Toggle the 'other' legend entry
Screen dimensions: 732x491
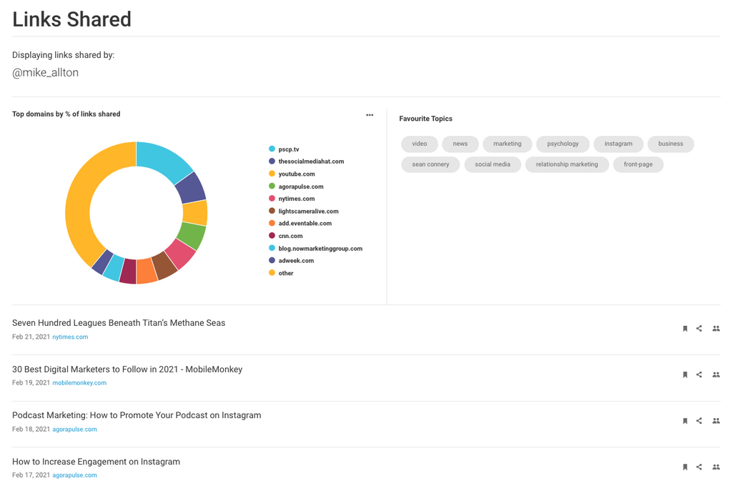[x=286, y=273]
